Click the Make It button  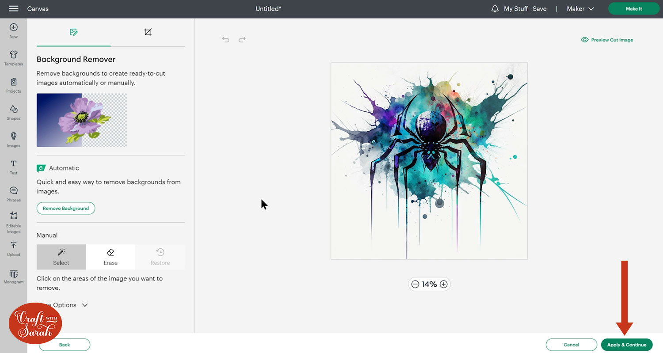(x=634, y=9)
